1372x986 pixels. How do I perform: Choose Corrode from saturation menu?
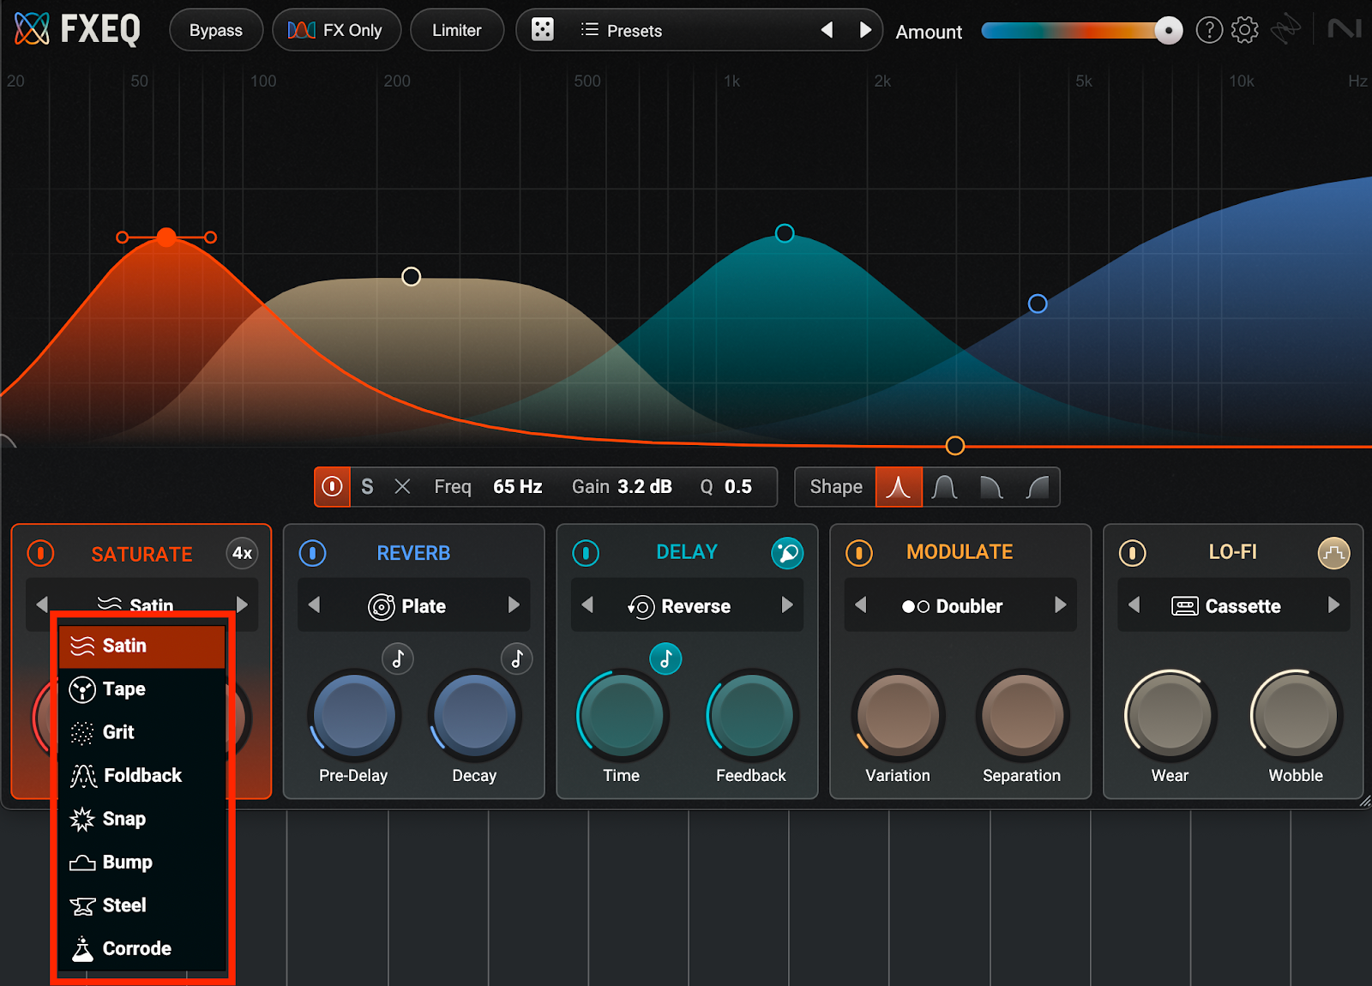pos(142,948)
